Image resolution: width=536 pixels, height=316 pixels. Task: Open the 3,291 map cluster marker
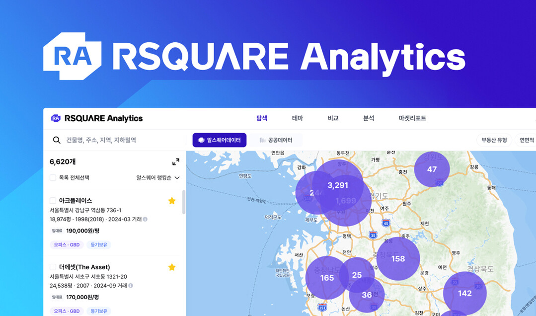[338, 185]
